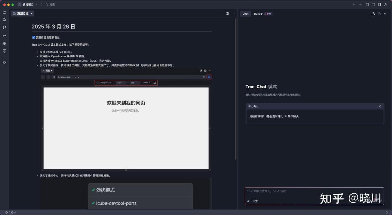The height and width of the screenshot is (215, 392).
Task: Split the editor with the split icon
Action: click(x=227, y=13)
